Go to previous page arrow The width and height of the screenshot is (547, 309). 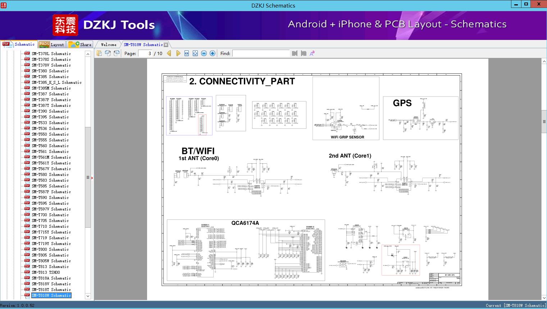pos(169,53)
